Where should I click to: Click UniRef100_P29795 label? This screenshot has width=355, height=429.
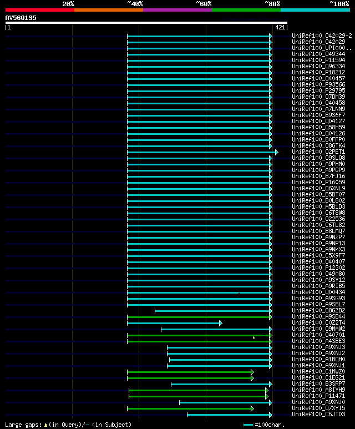[x=318, y=91]
